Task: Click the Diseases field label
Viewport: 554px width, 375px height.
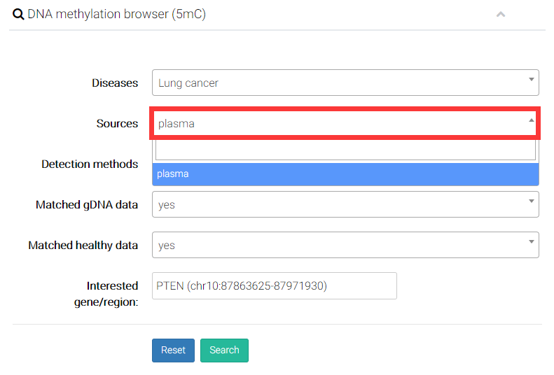Action: click(x=115, y=83)
